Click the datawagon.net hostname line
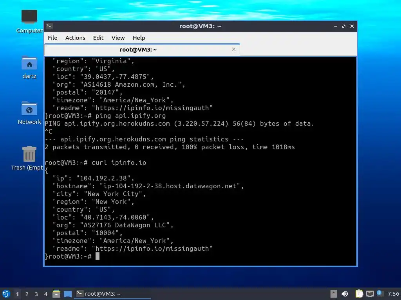The width and height of the screenshot is (401, 300). (x=148, y=186)
